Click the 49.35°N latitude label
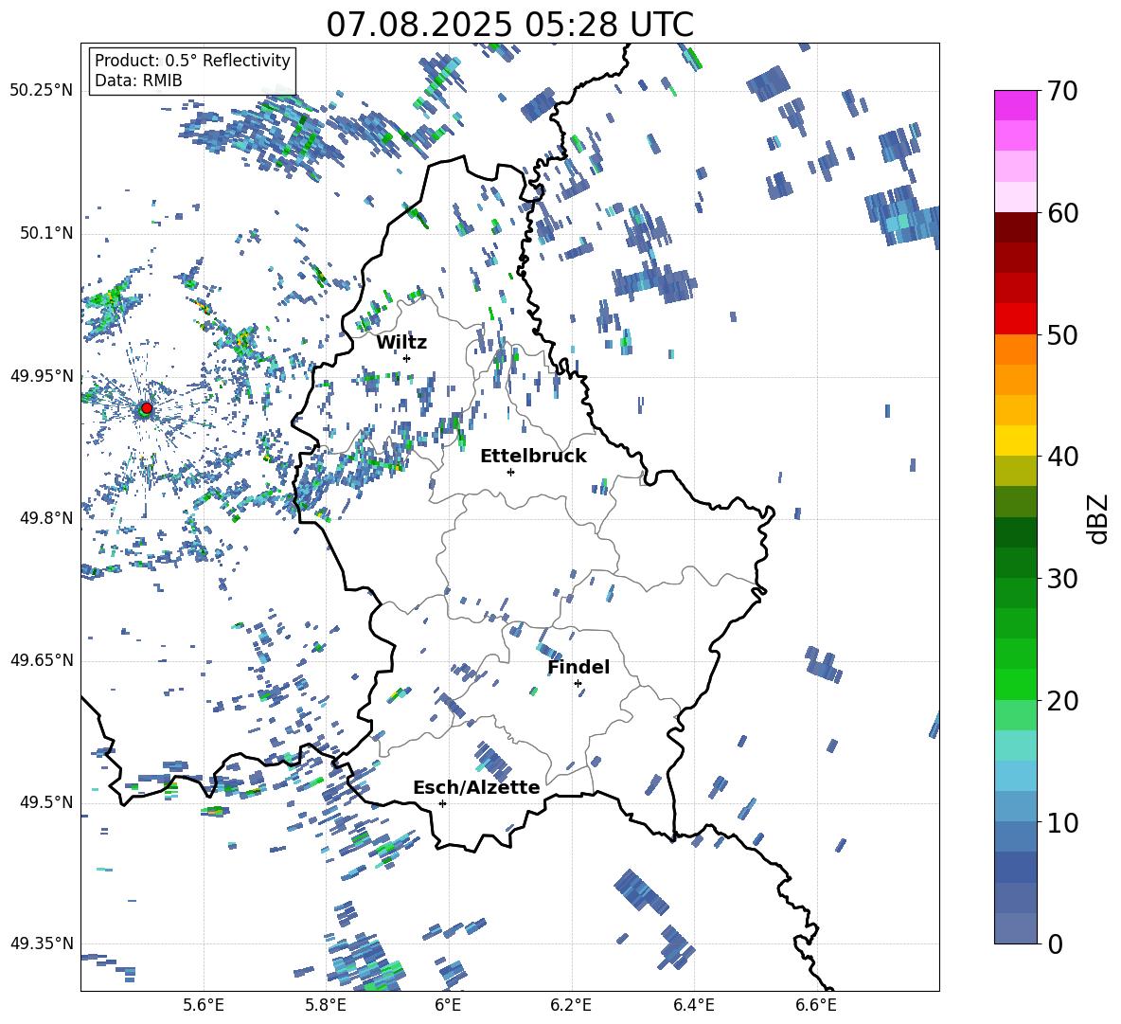The height and width of the screenshot is (1024, 1121). pos(42,943)
